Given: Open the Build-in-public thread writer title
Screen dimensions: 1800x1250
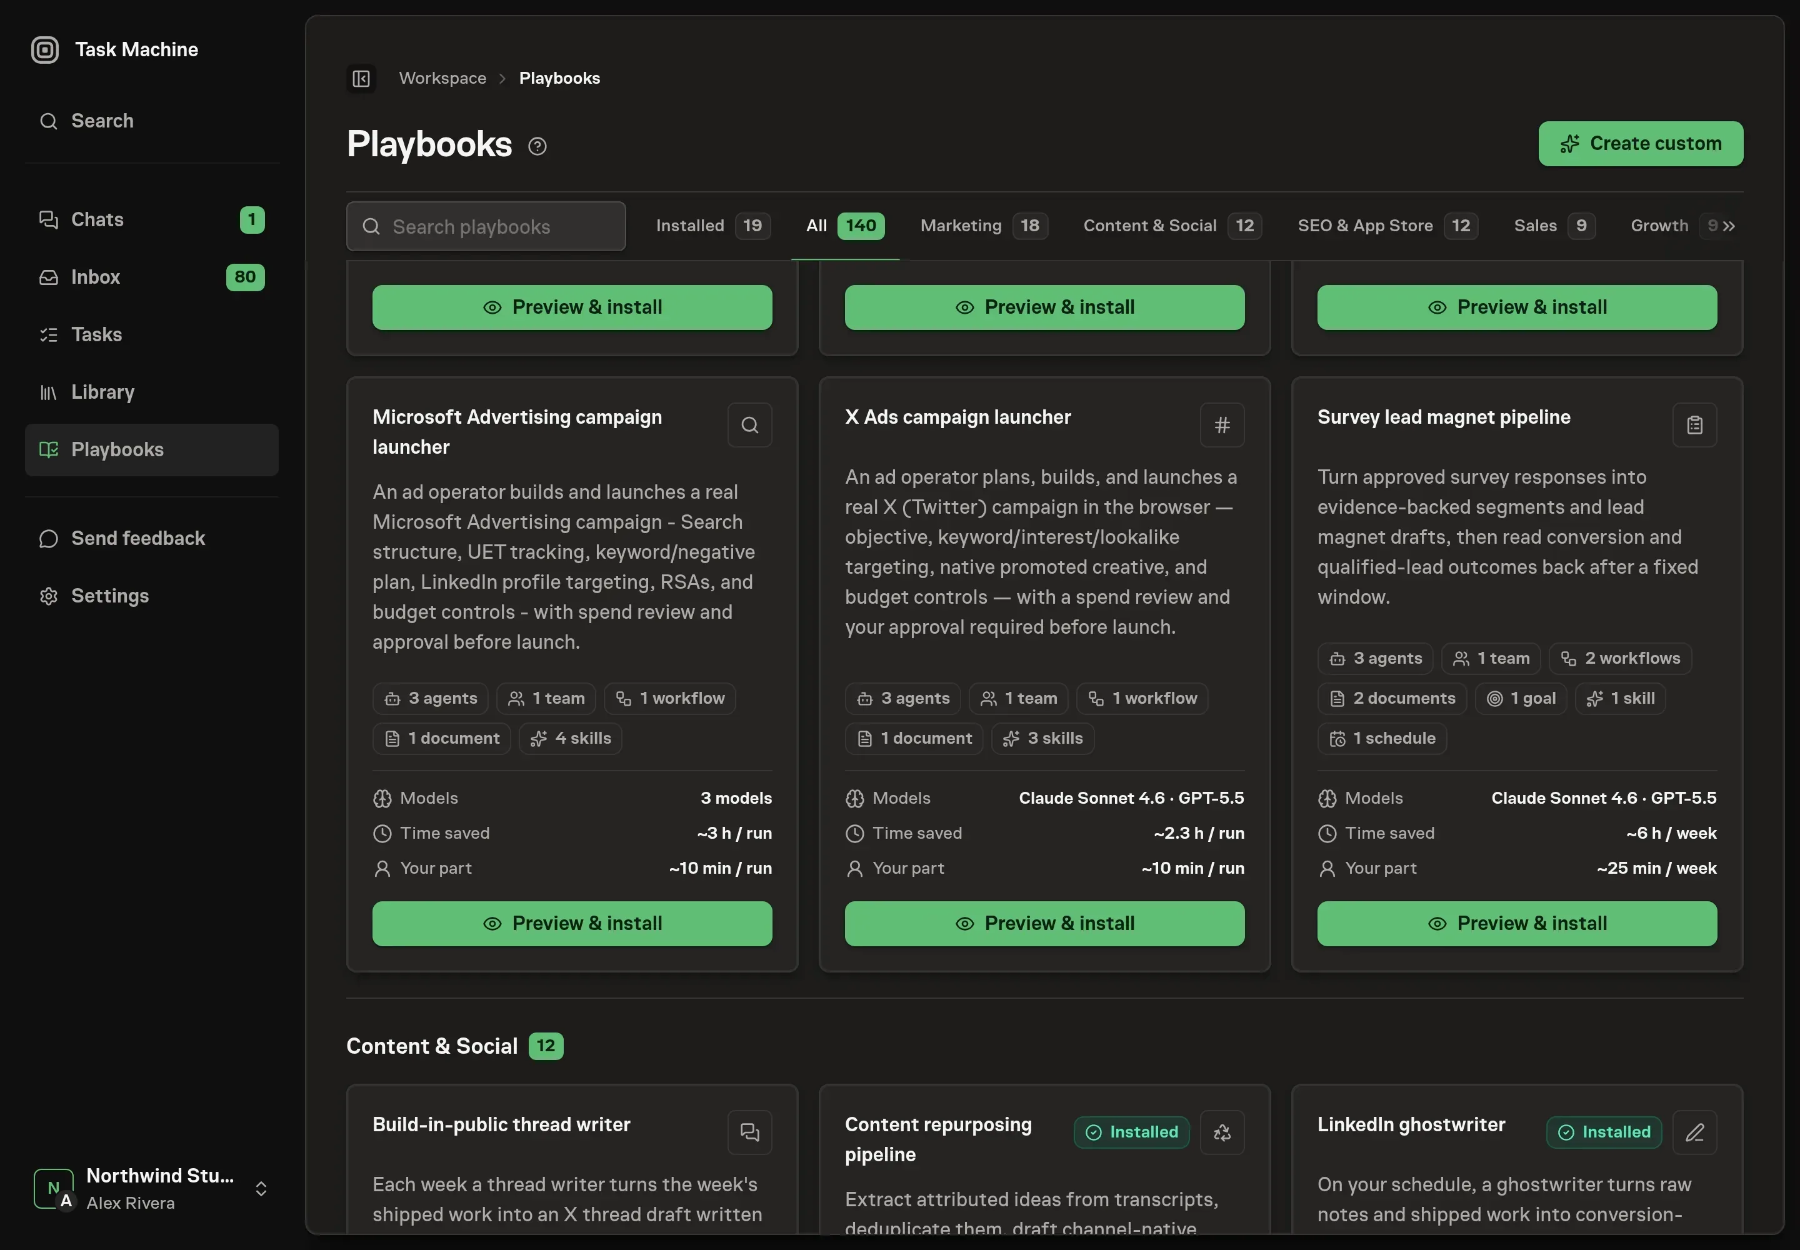Looking at the screenshot, I should 501,1124.
